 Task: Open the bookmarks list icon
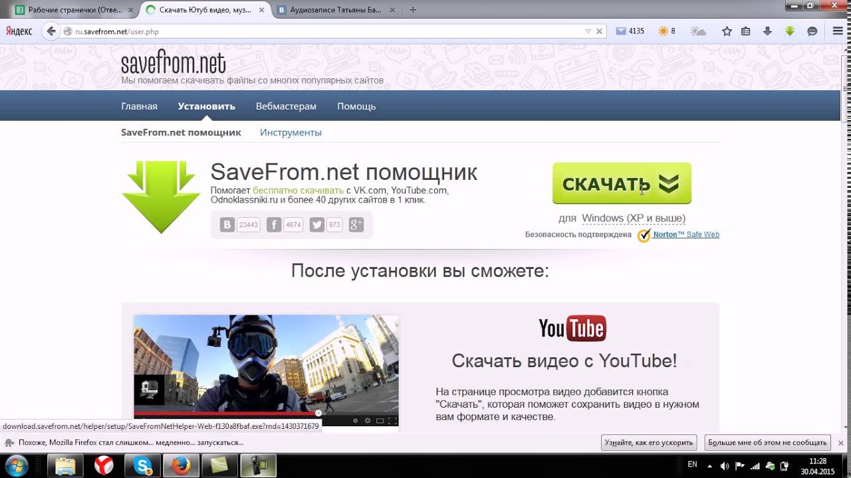point(745,31)
